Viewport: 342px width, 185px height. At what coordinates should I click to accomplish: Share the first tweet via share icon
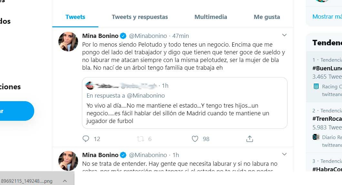coord(249,139)
